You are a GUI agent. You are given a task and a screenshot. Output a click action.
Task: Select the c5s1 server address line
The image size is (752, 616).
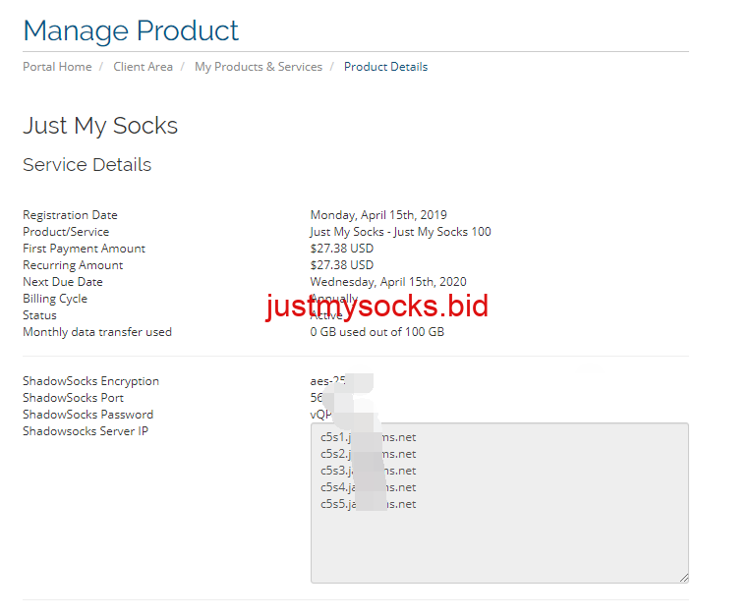[x=368, y=437]
